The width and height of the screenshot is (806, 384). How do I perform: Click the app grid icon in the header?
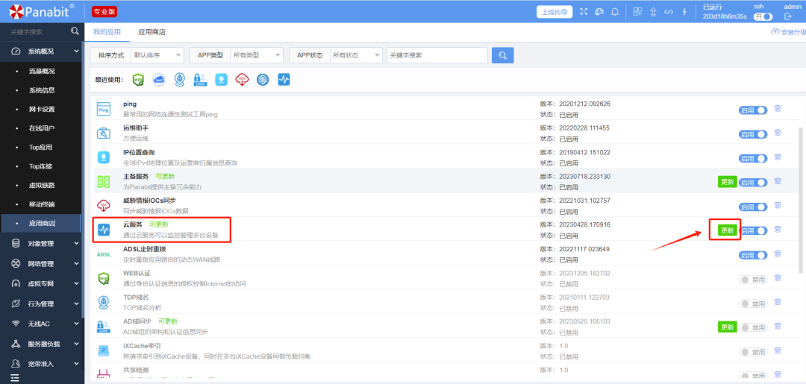coord(637,12)
